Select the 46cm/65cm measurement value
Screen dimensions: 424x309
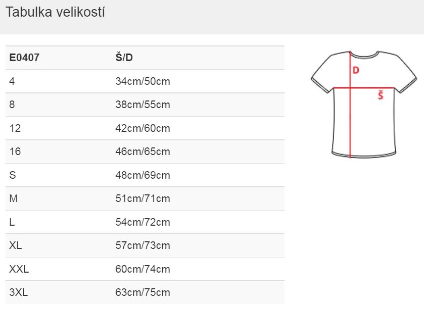pyautogui.click(x=143, y=151)
